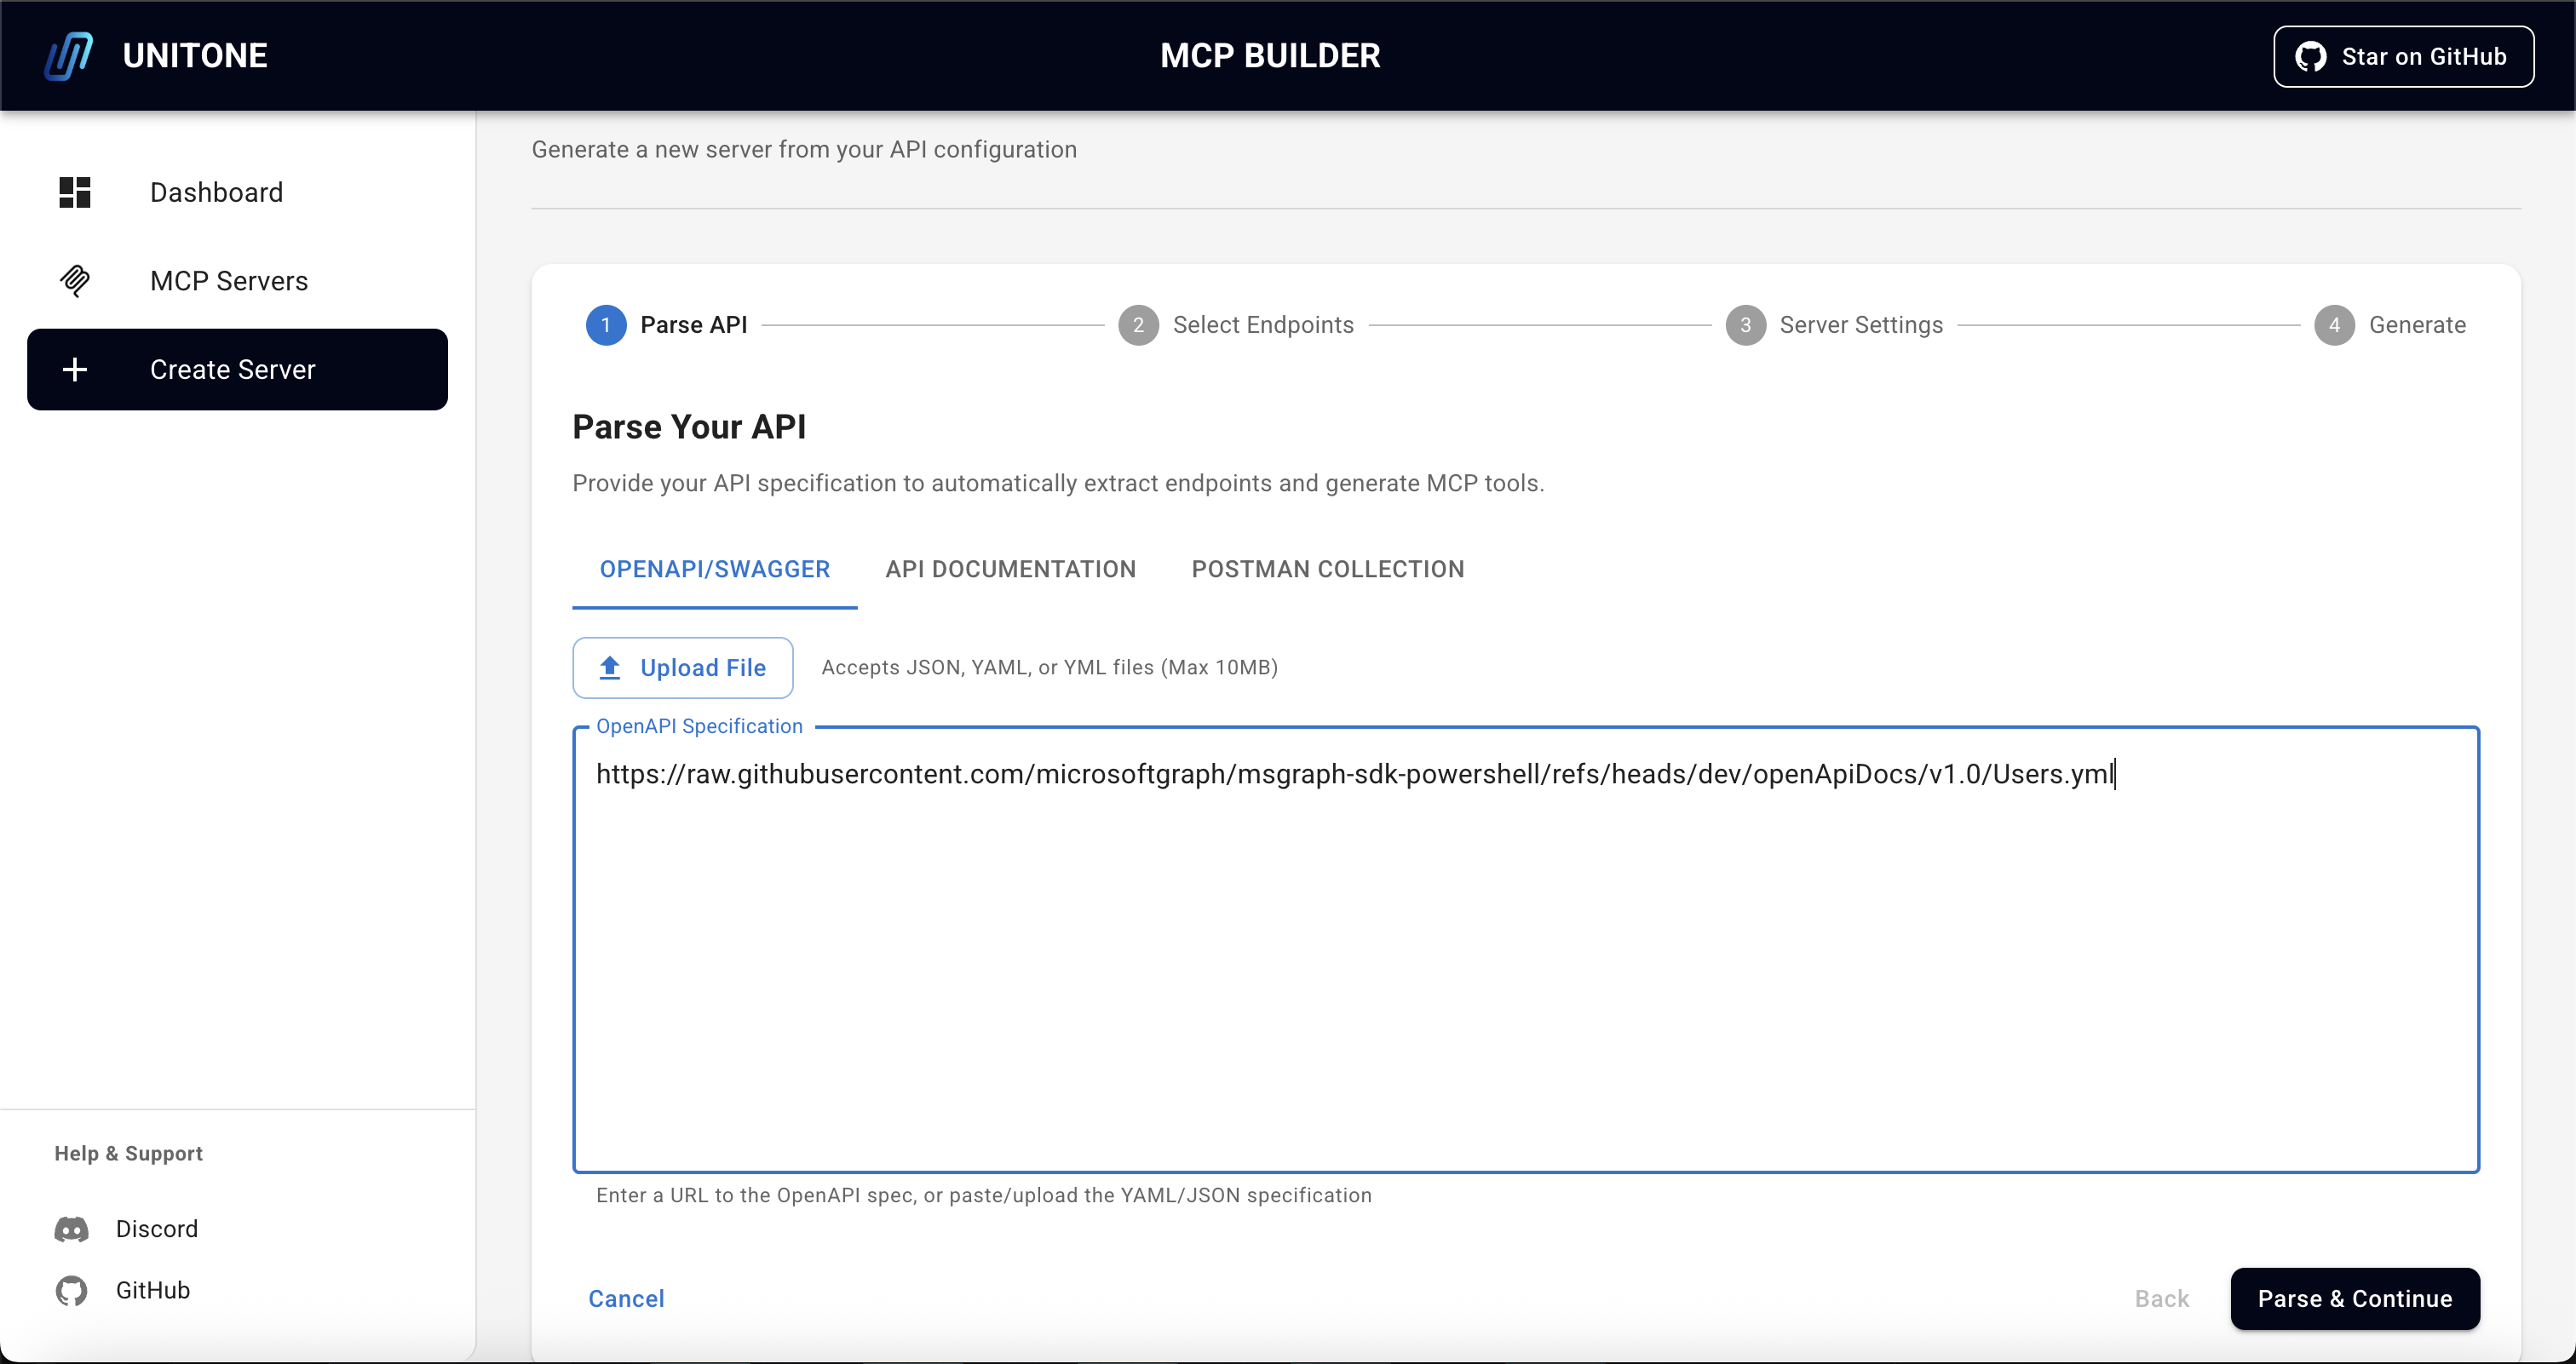Open the GitHub support link

(x=153, y=1291)
